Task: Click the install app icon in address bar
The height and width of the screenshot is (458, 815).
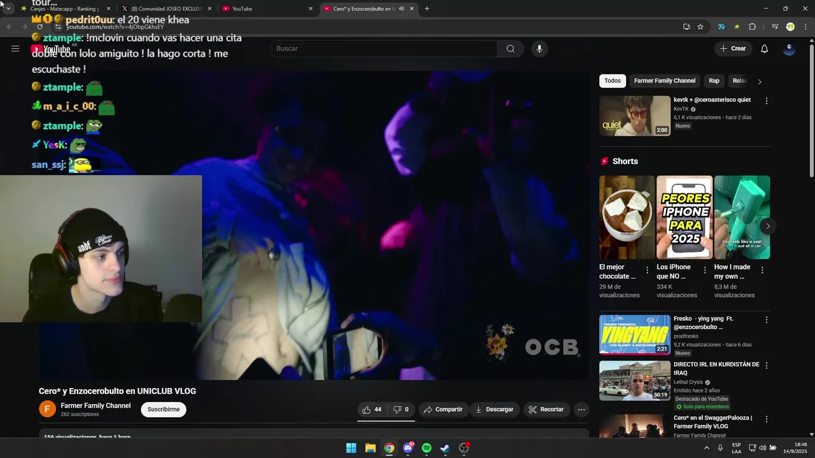Action: click(686, 27)
